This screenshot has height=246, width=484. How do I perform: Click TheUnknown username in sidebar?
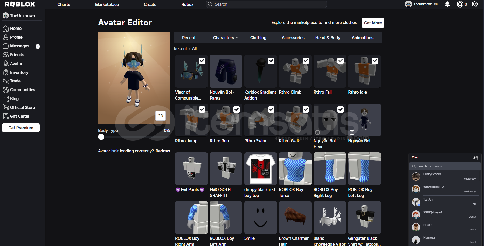coord(23,16)
